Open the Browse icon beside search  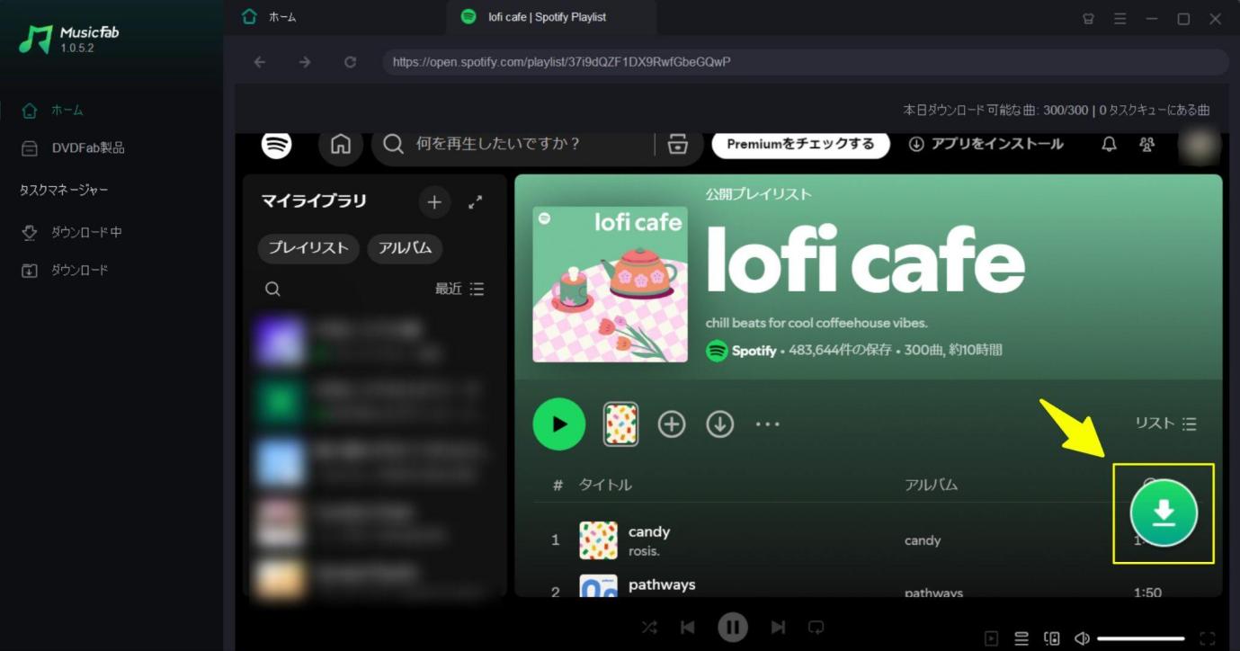coord(677,144)
